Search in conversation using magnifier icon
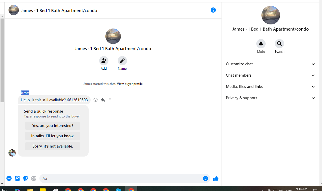322x191 pixels. tap(279, 44)
